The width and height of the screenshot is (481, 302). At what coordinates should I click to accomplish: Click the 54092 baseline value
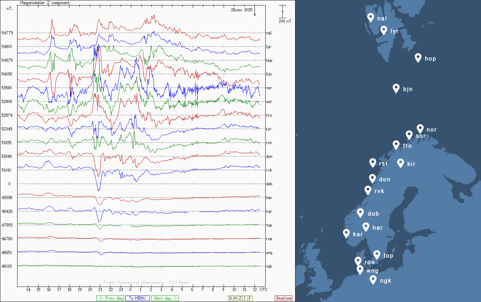point(7,74)
